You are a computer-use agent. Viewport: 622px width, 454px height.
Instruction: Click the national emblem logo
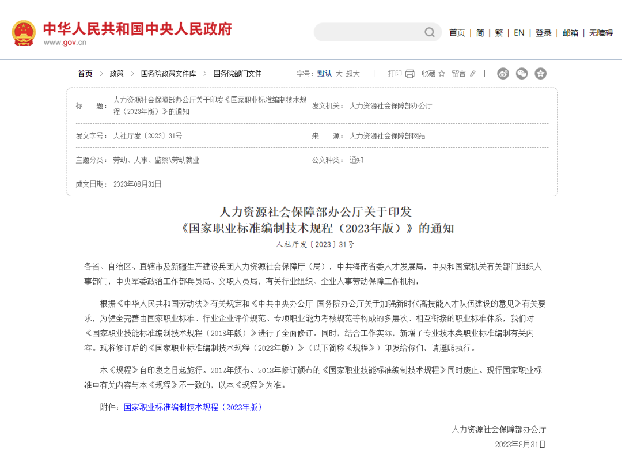tap(24, 33)
